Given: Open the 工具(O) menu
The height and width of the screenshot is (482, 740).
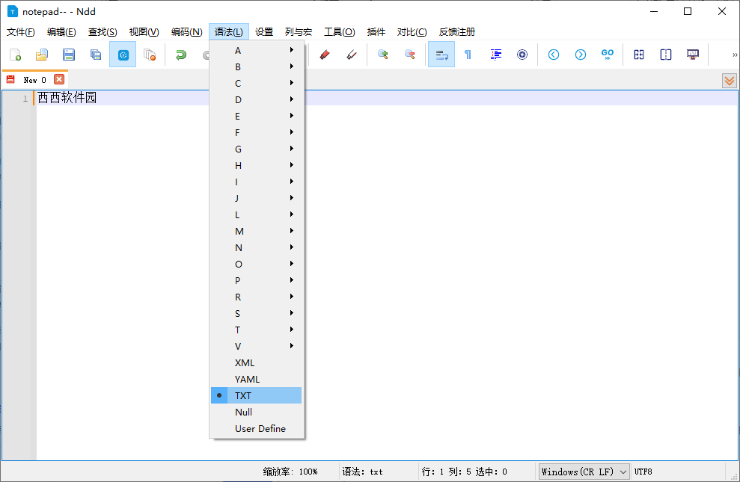Looking at the screenshot, I should click(x=340, y=32).
